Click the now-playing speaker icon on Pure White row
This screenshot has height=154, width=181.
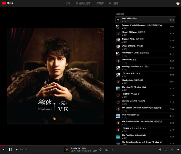click(118, 20)
